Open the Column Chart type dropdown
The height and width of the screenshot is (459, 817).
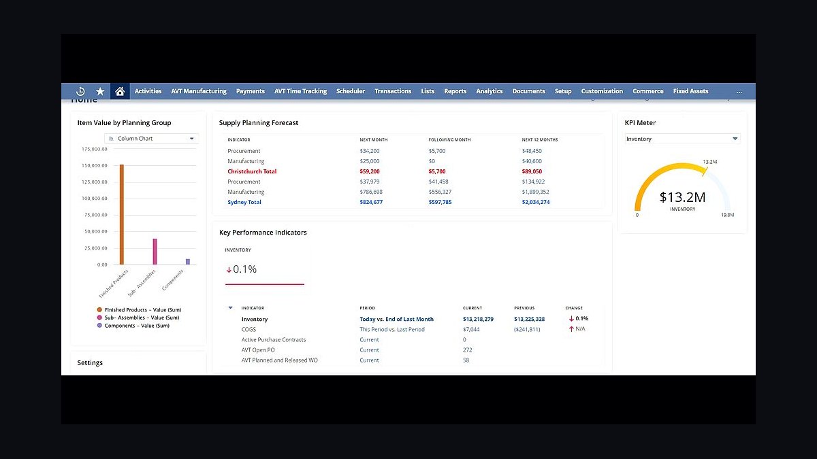(x=151, y=139)
